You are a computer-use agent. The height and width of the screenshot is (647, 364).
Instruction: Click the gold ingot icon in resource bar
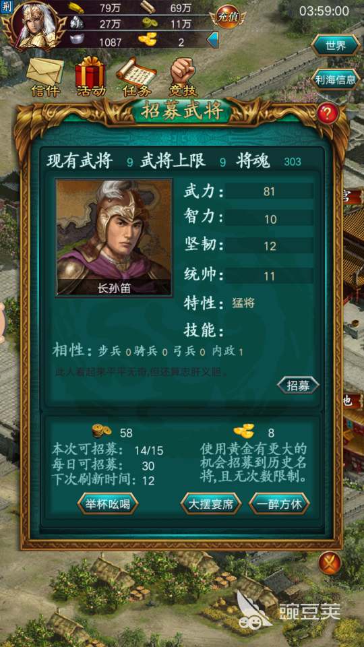tap(148, 40)
